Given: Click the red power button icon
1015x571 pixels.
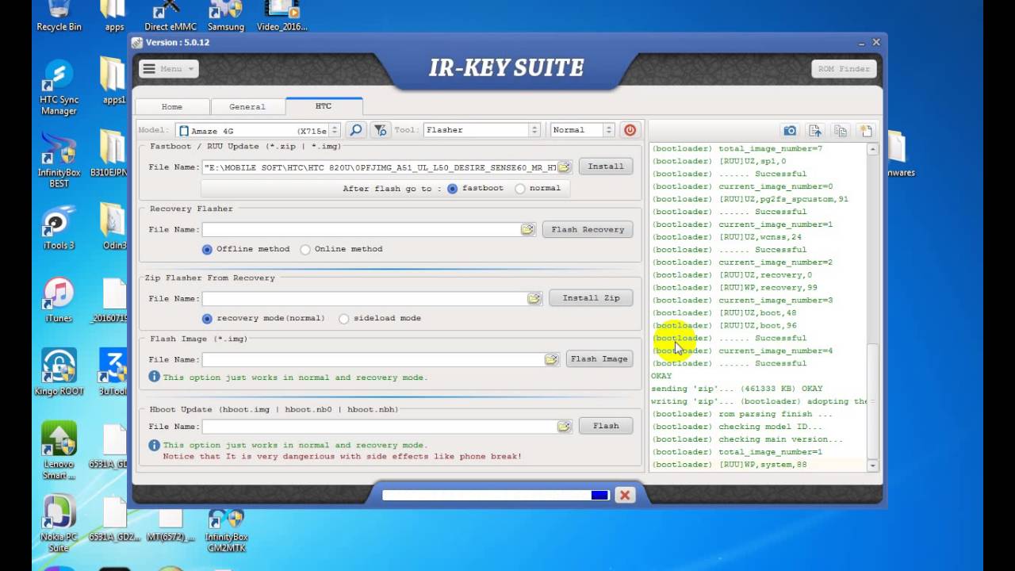Looking at the screenshot, I should coord(630,130).
